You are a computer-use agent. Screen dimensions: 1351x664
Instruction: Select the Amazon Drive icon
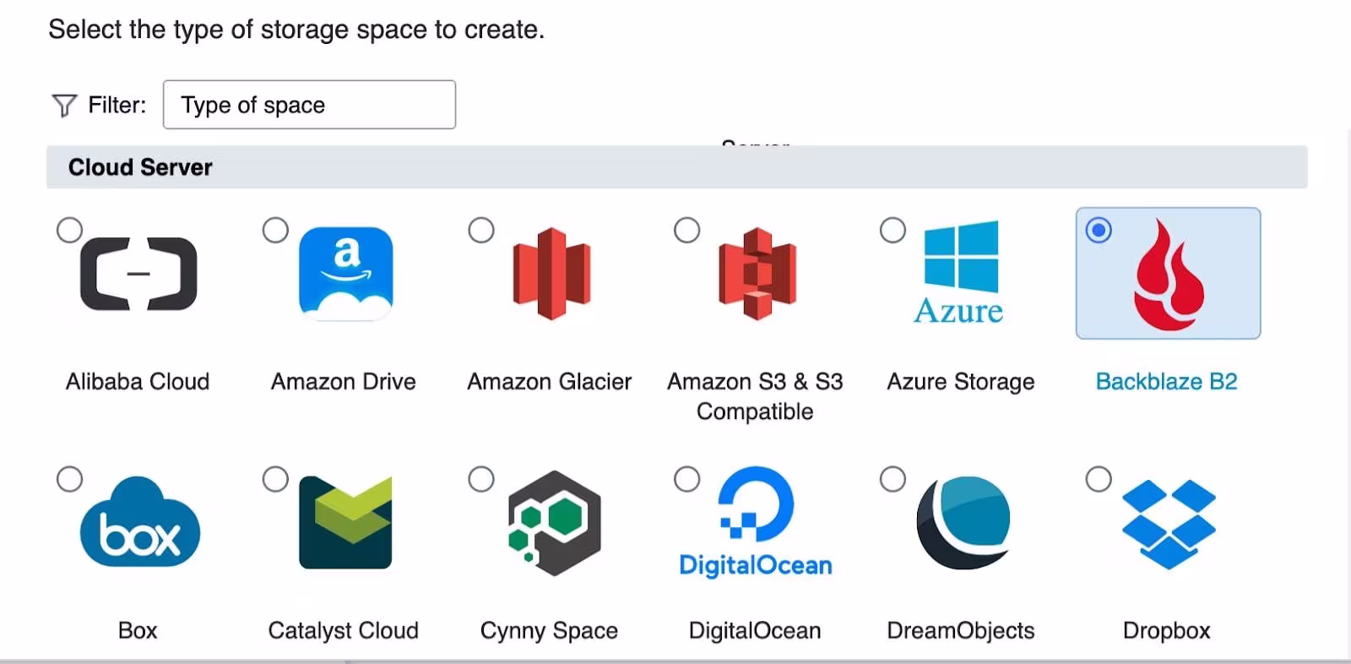coord(345,274)
